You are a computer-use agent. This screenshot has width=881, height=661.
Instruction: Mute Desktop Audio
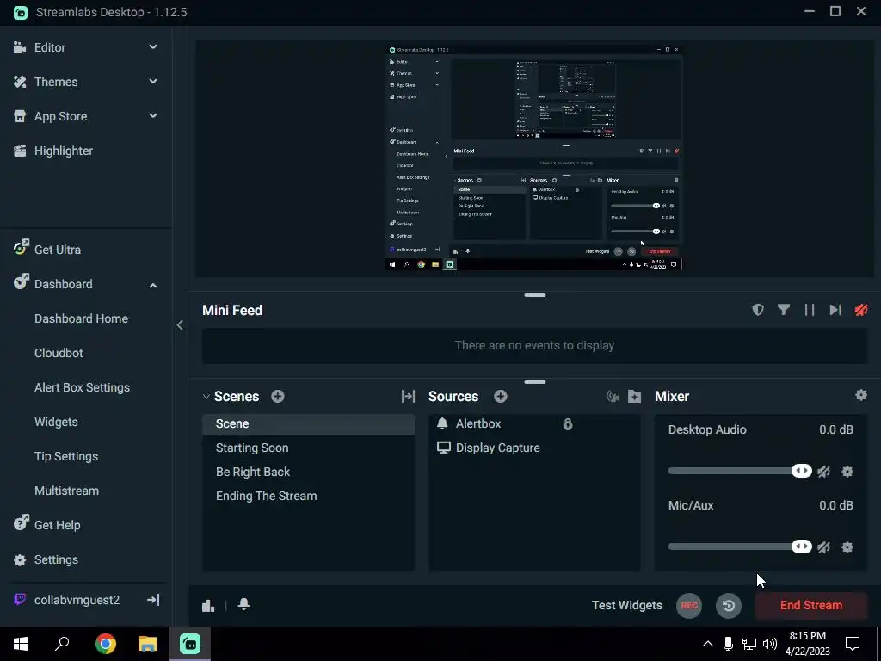pos(823,472)
